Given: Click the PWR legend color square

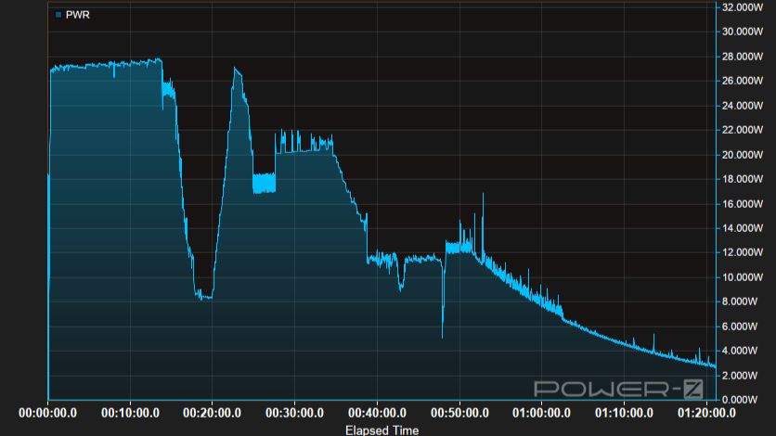Looking at the screenshot, I should coord(58,15).
